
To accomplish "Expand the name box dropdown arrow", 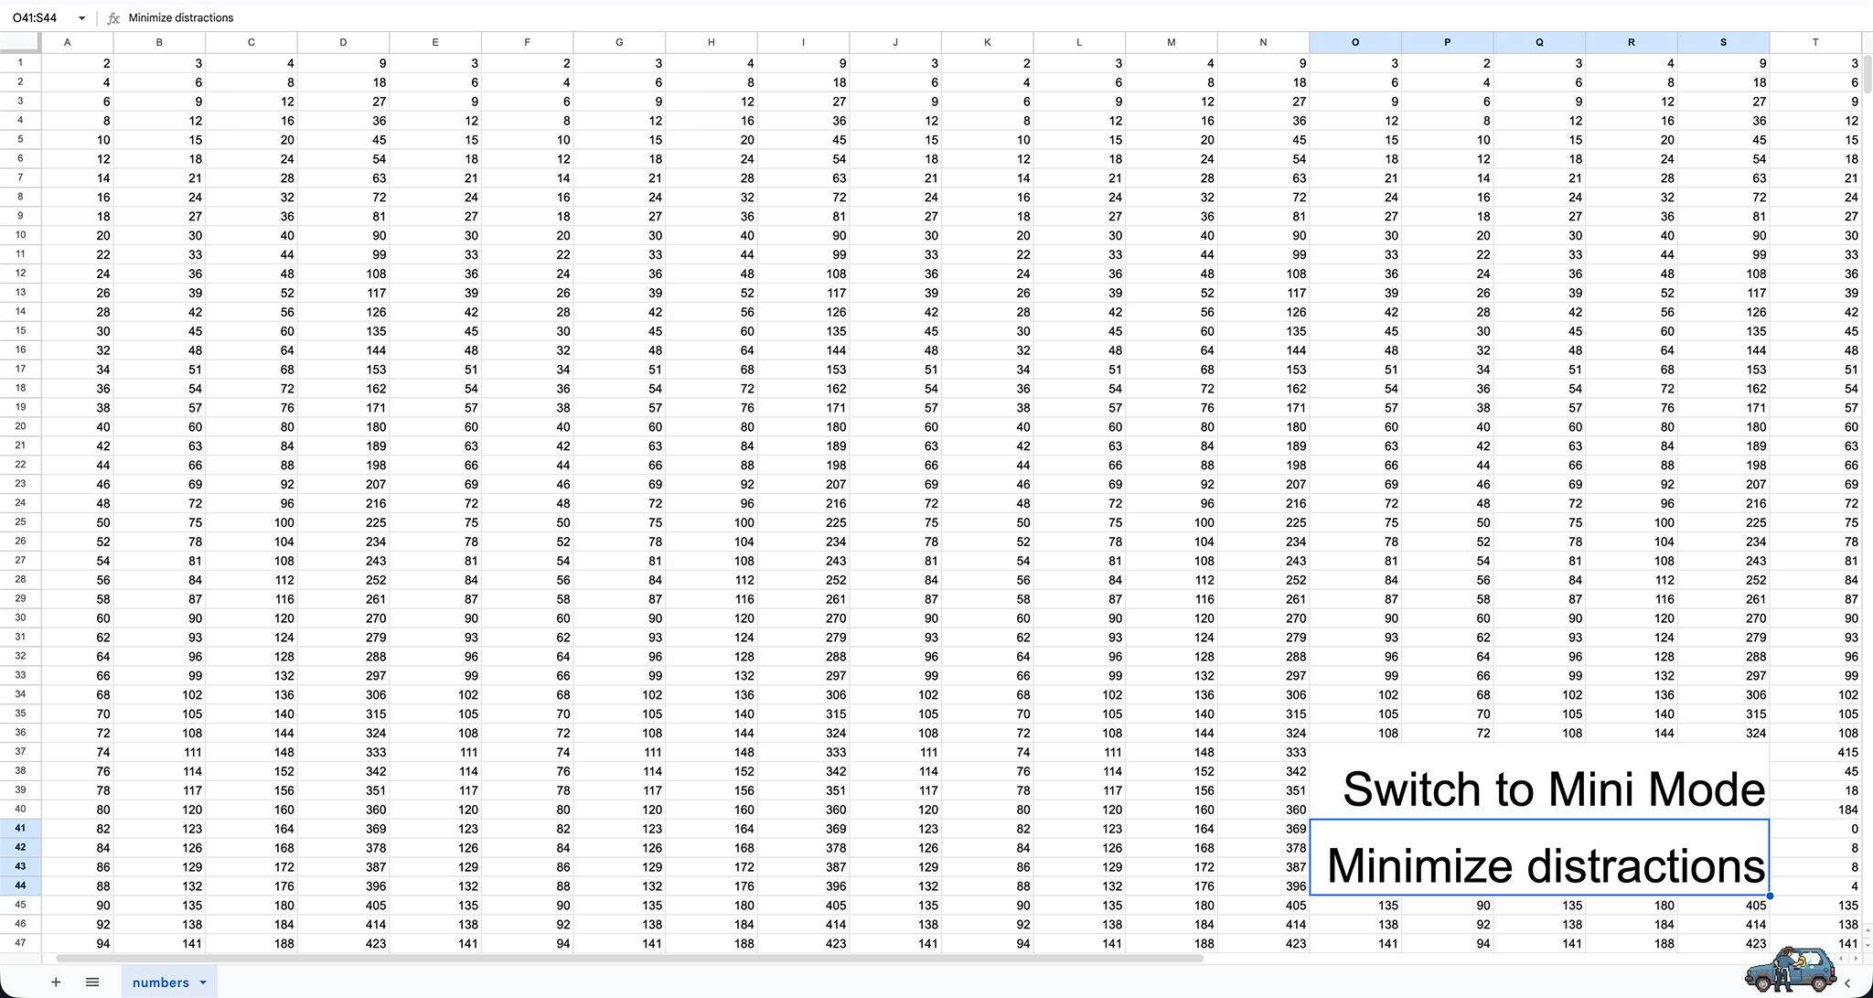I will pos(81,17).
